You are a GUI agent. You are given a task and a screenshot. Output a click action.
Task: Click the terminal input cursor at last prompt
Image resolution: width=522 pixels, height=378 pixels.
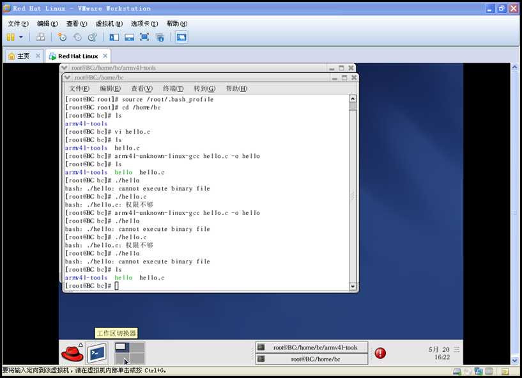pyautogui.click(x=116, y=286)
